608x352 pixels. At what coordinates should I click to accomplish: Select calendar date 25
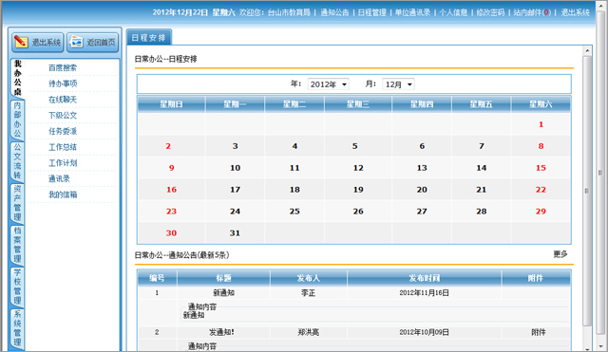[x=294, y=212]
